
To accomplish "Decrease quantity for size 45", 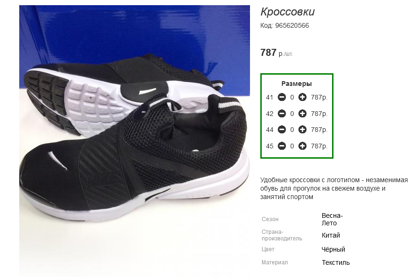I will tap(282, 146).
